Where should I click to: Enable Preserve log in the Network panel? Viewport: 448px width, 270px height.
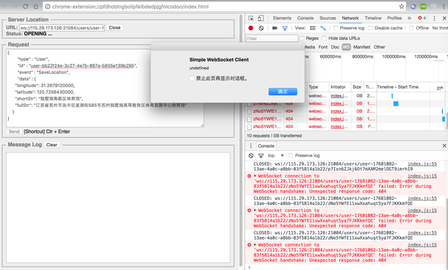pyautogui.click(x=335, y=28)
